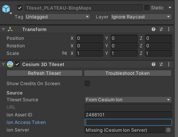Enable the Static checkbox
The image size is (178, 137).
[147, 8]
